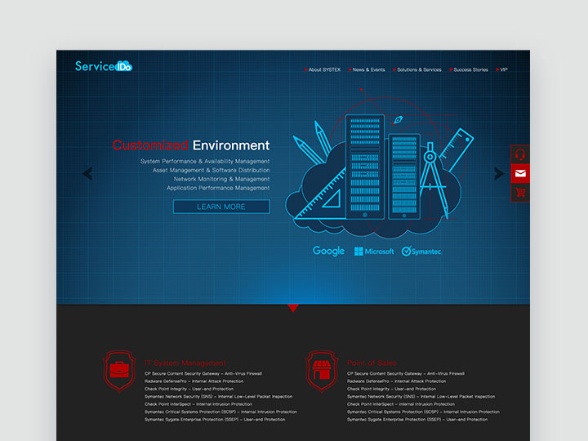
Task: Click Radware DefensePro line under IT System Management
Action: 194,381
